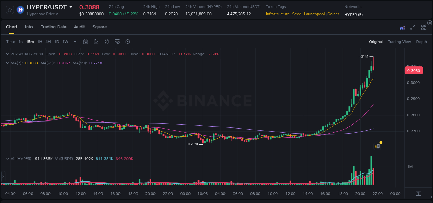The width and height of the screenshot is (433, 203).
Task: Click the Launchpool token tag
Action: coord(314,14)
